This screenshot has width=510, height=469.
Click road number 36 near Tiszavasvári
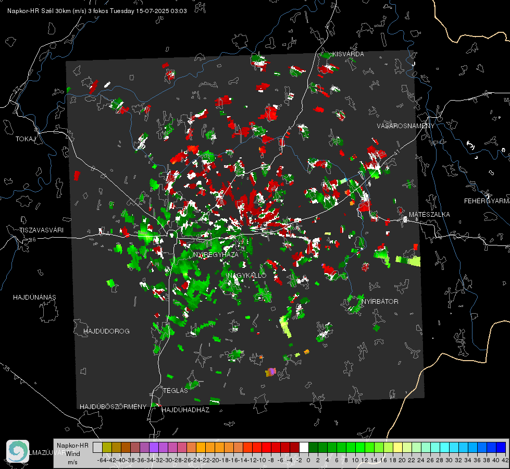point(32,240)
